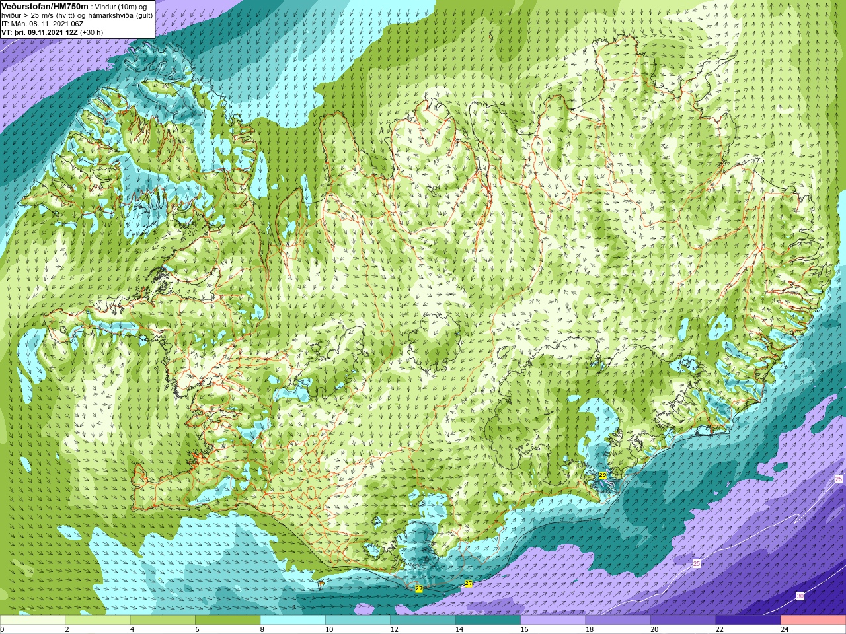Pick the pink above-24 m/s scale swatch
This screenshot has width=846, height=634.
tap(814, 620)
